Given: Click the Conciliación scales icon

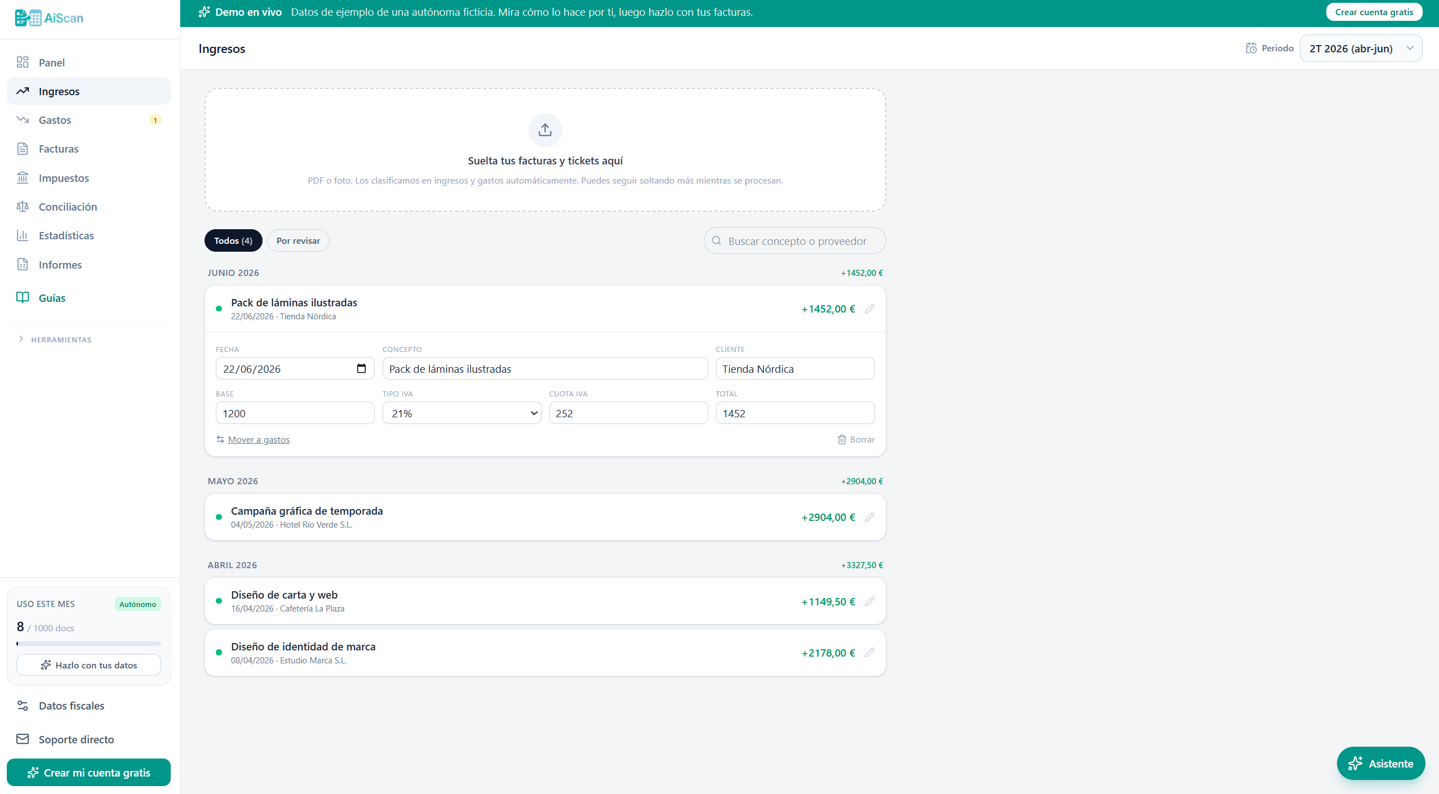Looking at the screenshot, I should (x=23, y=206).
